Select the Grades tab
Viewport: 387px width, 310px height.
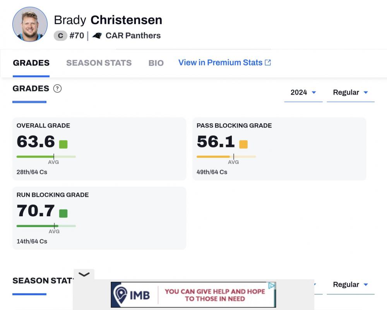(x=31, y=63)
